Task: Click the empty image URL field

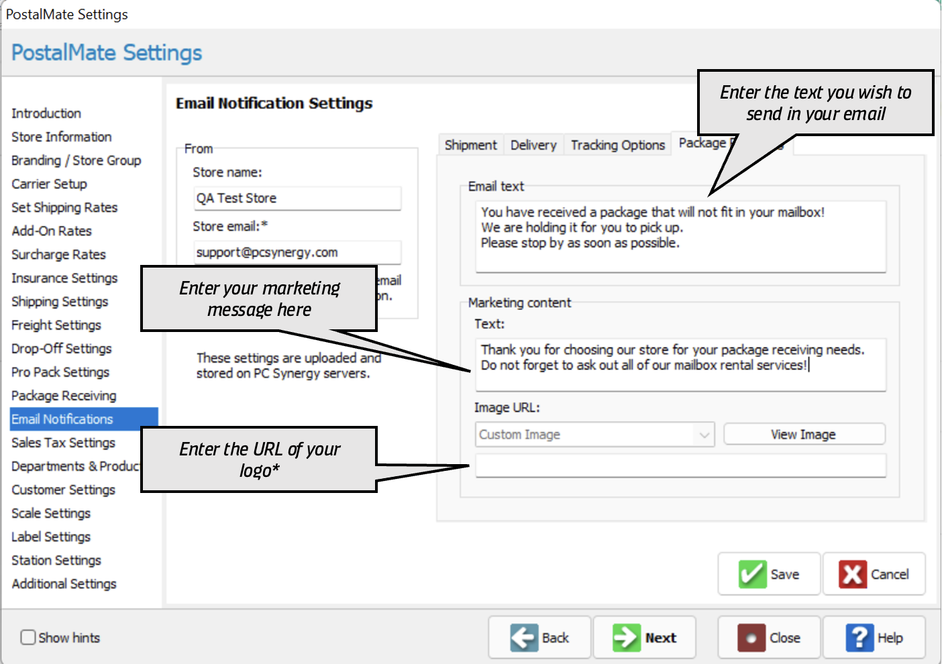Action: (680, 465)
